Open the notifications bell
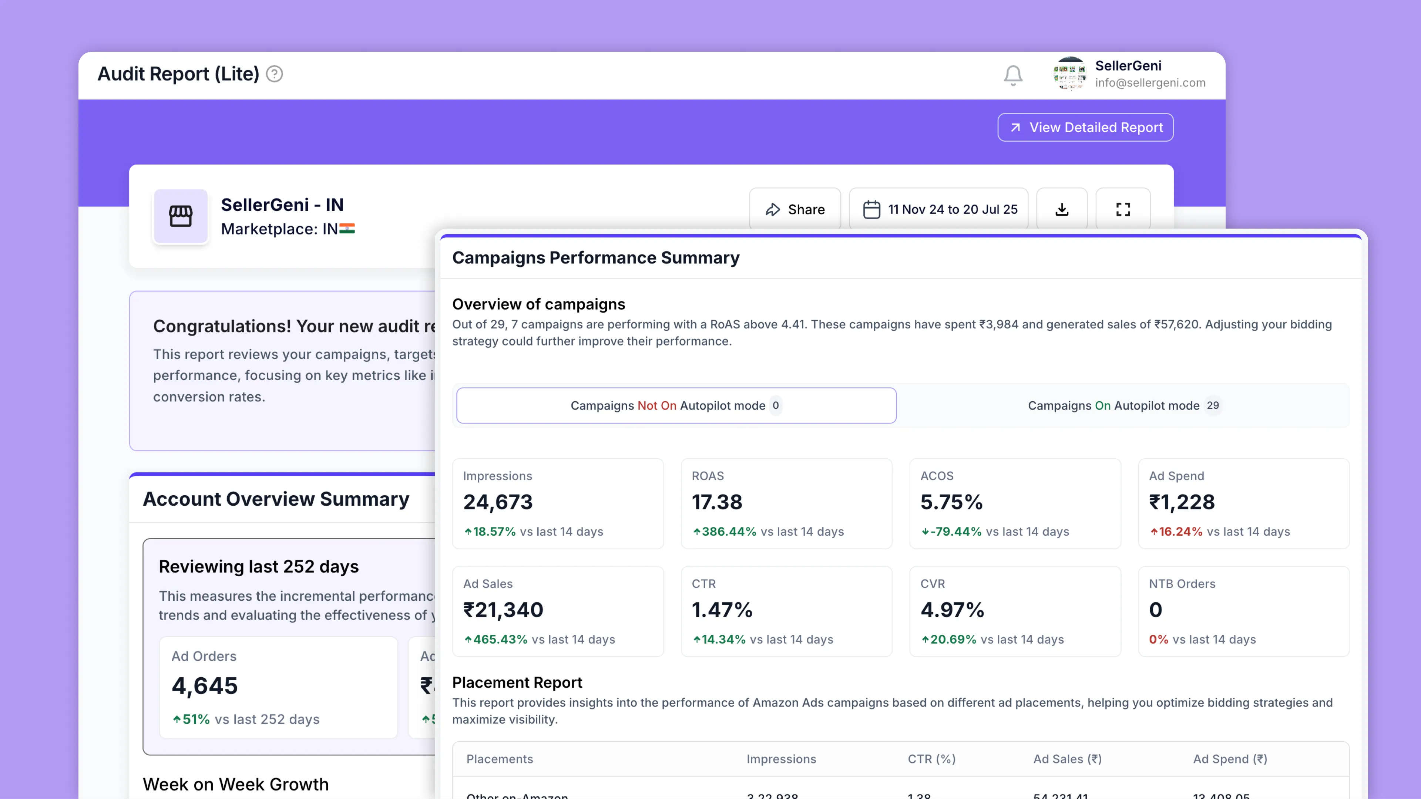Viewport: 1421px width, 799px height. click(1013, 75)
